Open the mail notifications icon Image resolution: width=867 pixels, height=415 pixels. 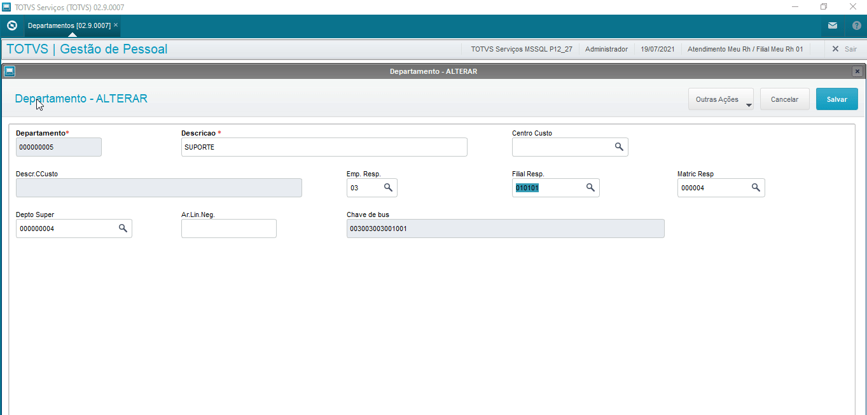(833, 26)
